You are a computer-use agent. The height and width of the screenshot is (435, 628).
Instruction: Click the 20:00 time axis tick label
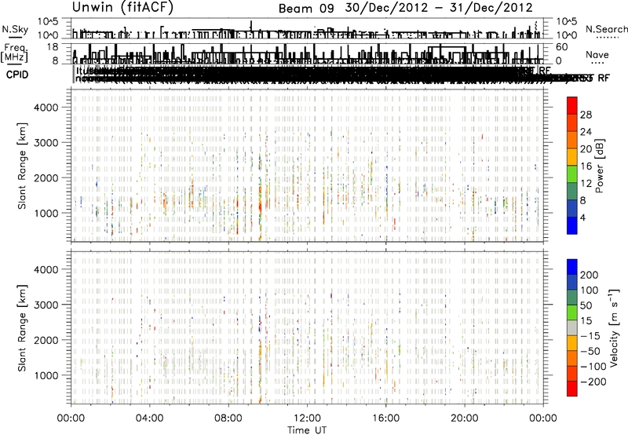point(465,419)
